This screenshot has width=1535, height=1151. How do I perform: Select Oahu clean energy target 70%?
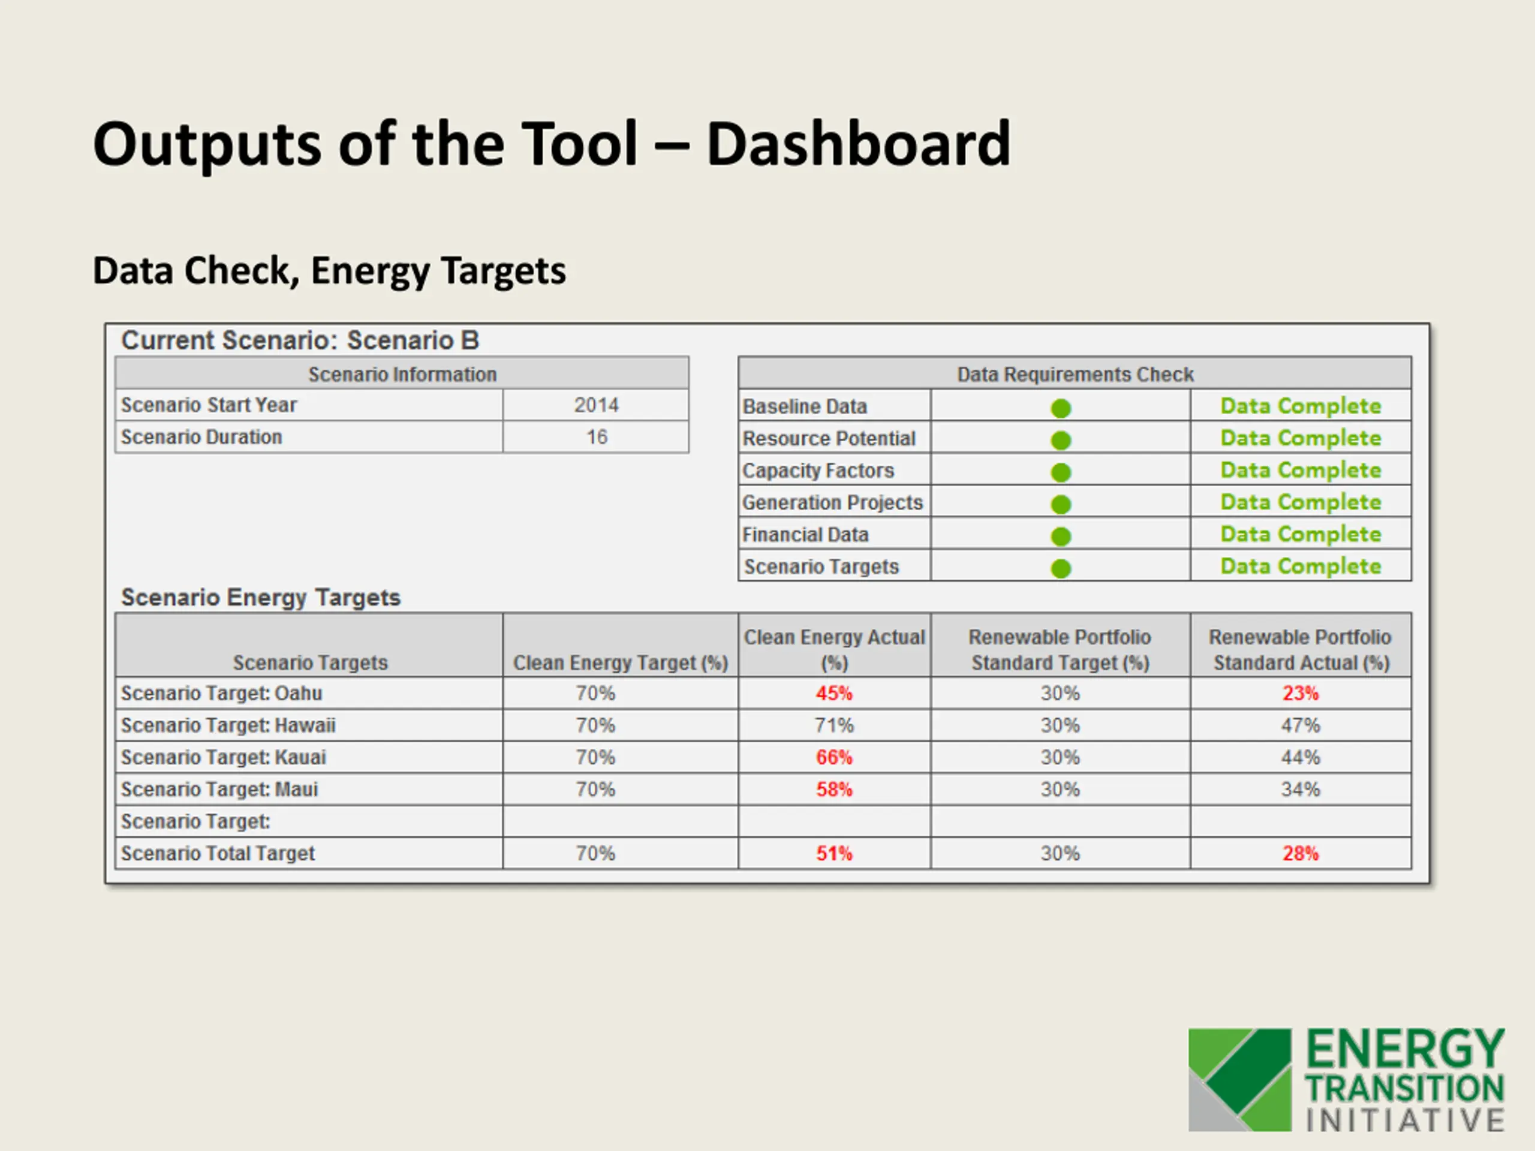tap(595, 693)
